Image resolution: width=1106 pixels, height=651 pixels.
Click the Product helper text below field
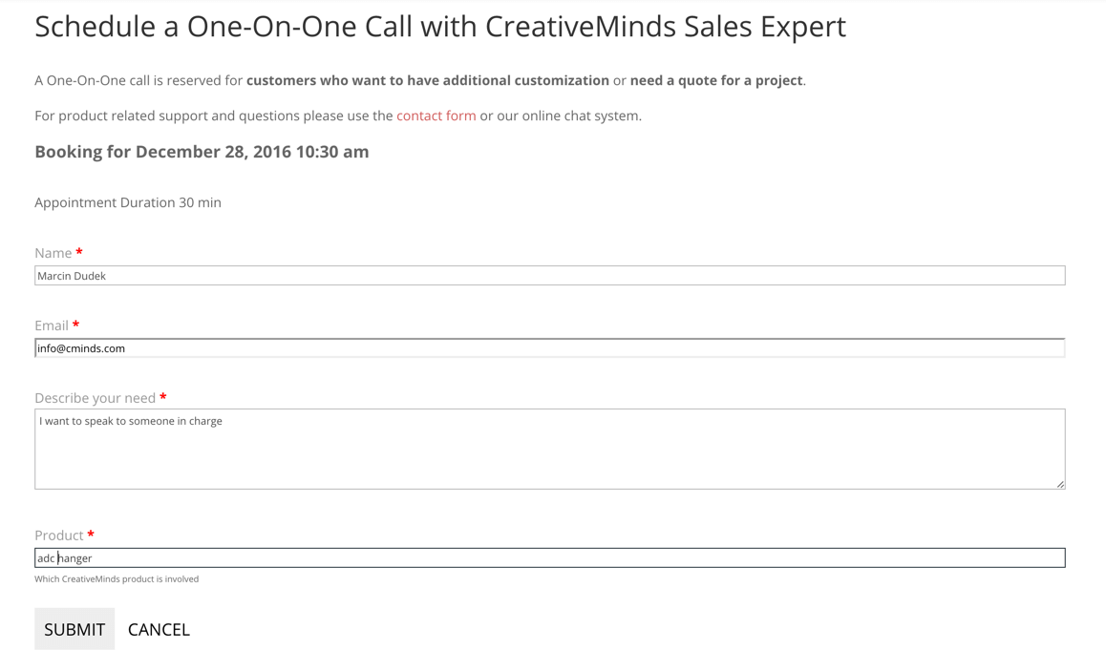point(117,579)
